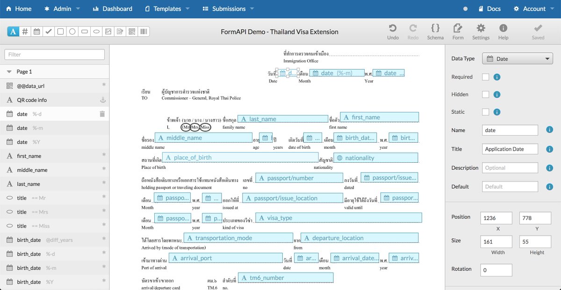Image resolution: width=561 pixels, height=290 pixels.
Task: Click the anchor icon on QR code info
Action: pyautogui.click(x=103, y=100)
